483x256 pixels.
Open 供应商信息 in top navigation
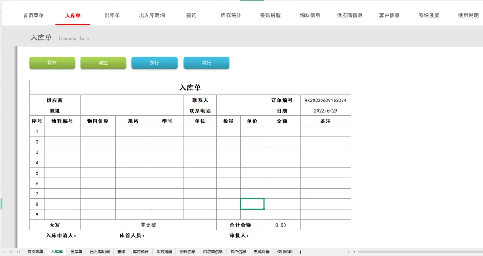point(350,15)
